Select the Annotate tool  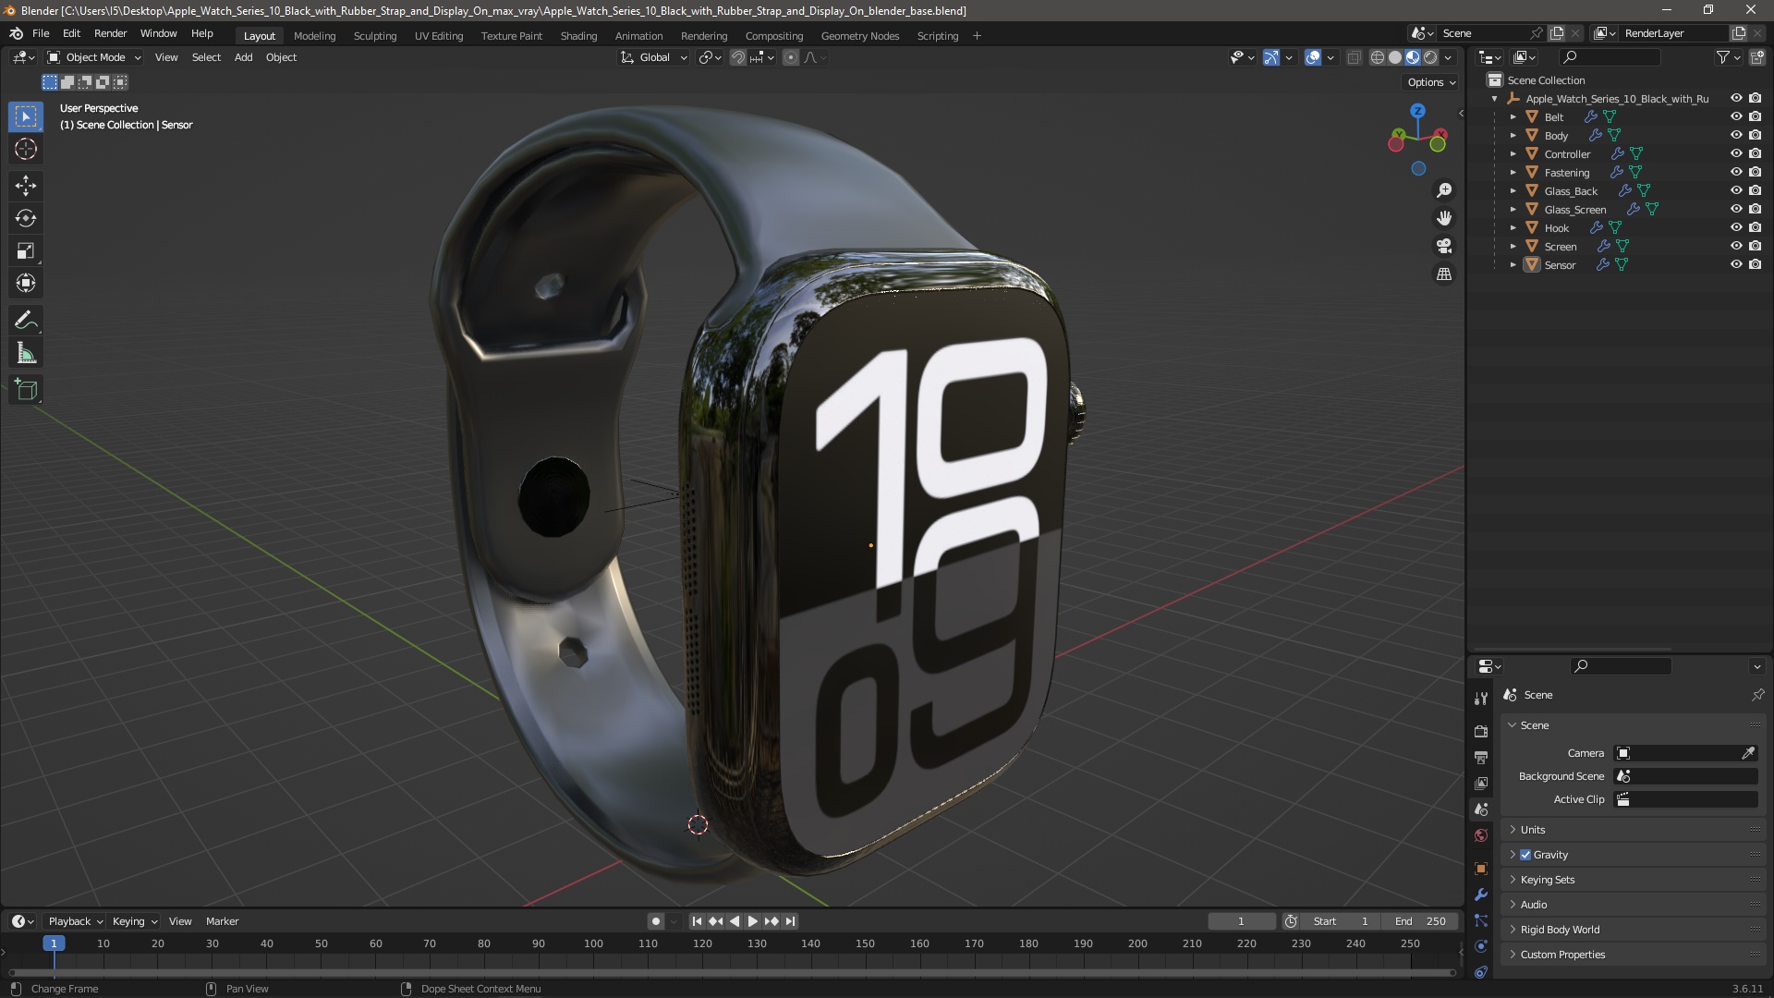[x=26, y=321]
